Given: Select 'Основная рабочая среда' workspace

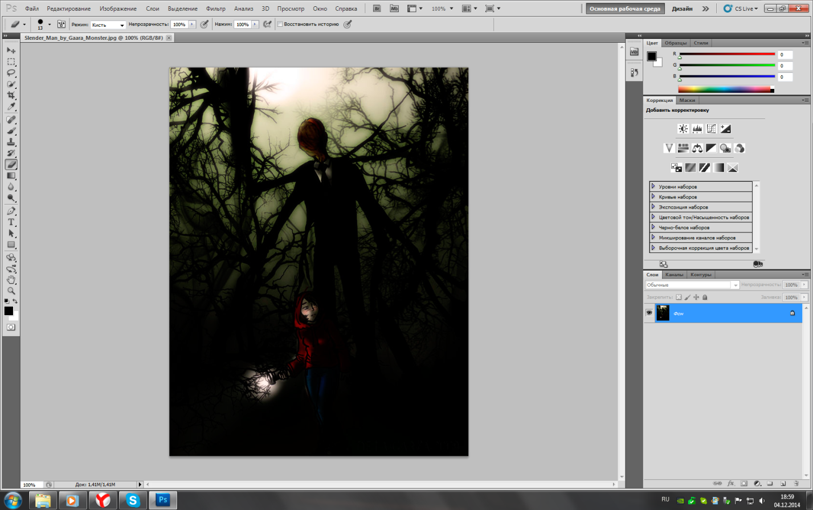Looking at the screenshot, I should click(x=625, y=9).
